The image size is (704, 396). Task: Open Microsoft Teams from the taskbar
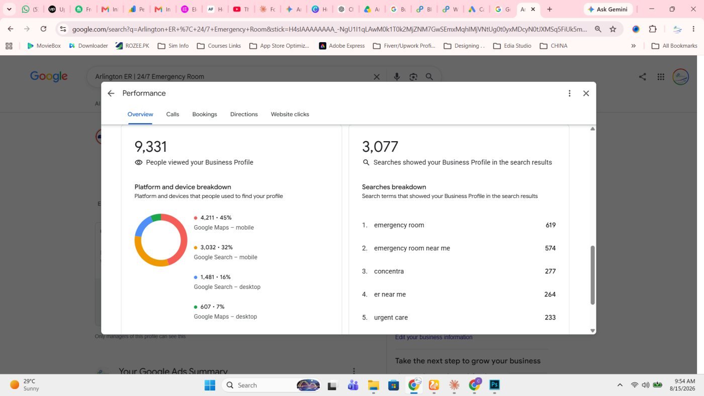click(x=353, y=385)
